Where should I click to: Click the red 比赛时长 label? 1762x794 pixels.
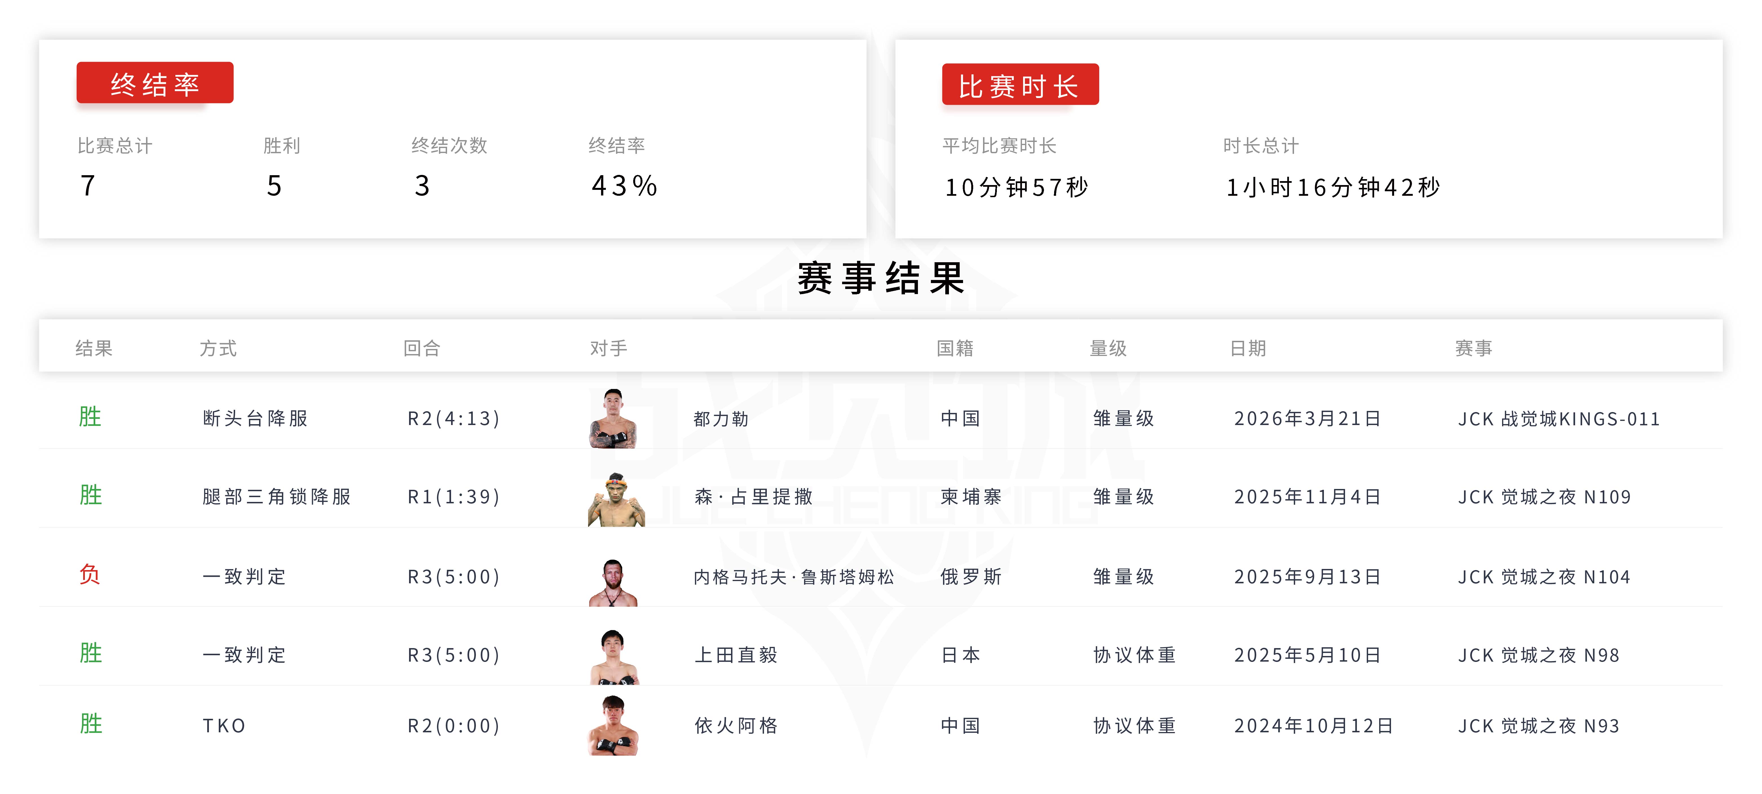pyautogui.click(x=1020, y=85)
